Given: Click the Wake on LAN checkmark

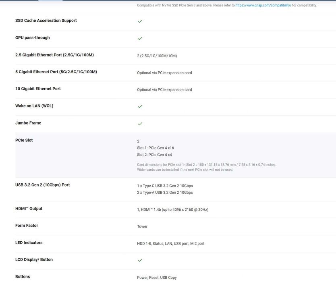Looking at the screenshot, I should tap(140, 106).
